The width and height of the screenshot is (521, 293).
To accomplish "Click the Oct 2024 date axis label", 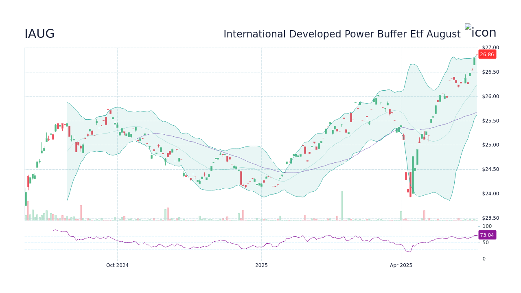I will point(117,265).
